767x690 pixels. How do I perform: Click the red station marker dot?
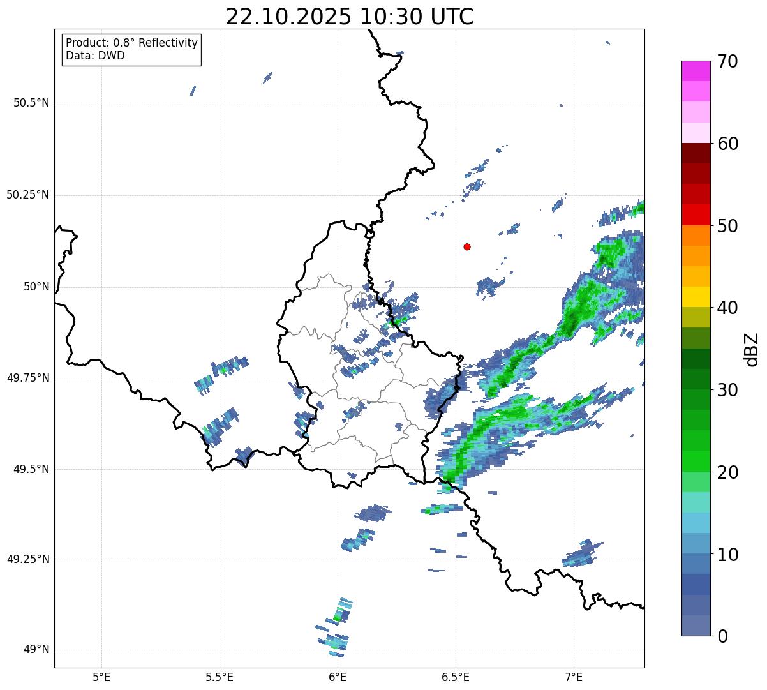click(467, 246)
